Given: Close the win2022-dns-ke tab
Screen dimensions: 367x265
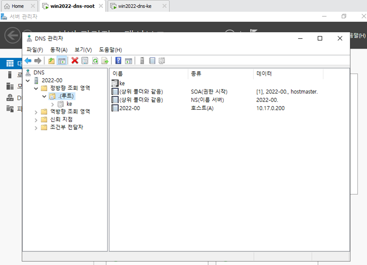Looking at the screenshot, I should click(x=165, y=6).
